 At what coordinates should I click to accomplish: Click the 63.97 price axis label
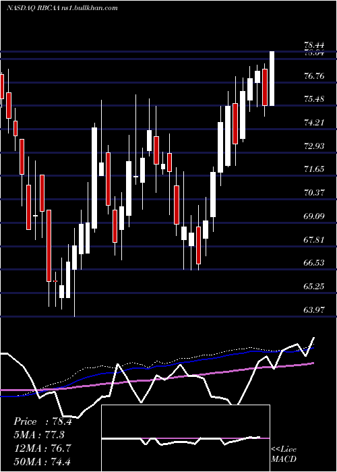[314, 309]
